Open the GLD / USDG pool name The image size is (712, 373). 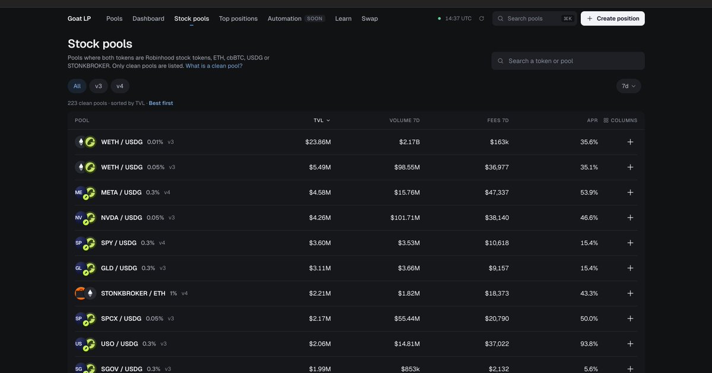click(119, 268)
